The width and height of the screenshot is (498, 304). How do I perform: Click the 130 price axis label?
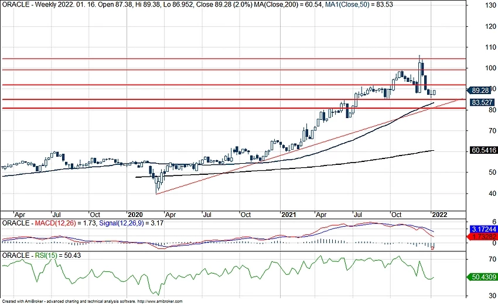pos(490,6)
